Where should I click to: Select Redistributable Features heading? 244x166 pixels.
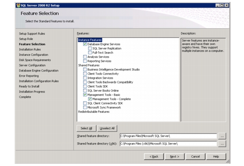(94, 112)
